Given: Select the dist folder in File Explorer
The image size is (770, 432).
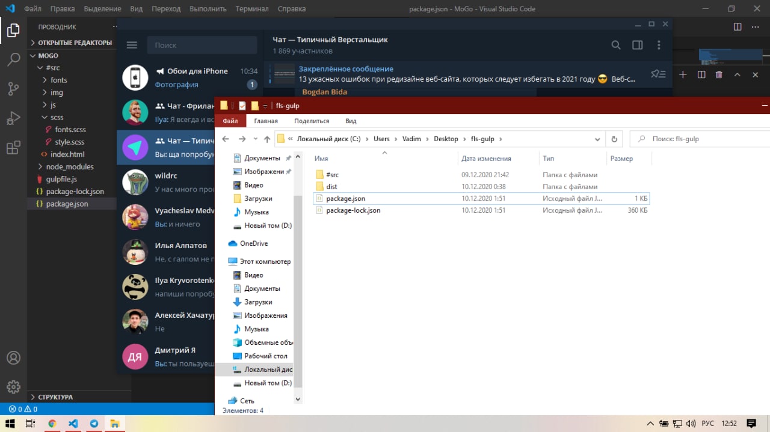Looking at the screenshot, I should [x=331, y=186].
